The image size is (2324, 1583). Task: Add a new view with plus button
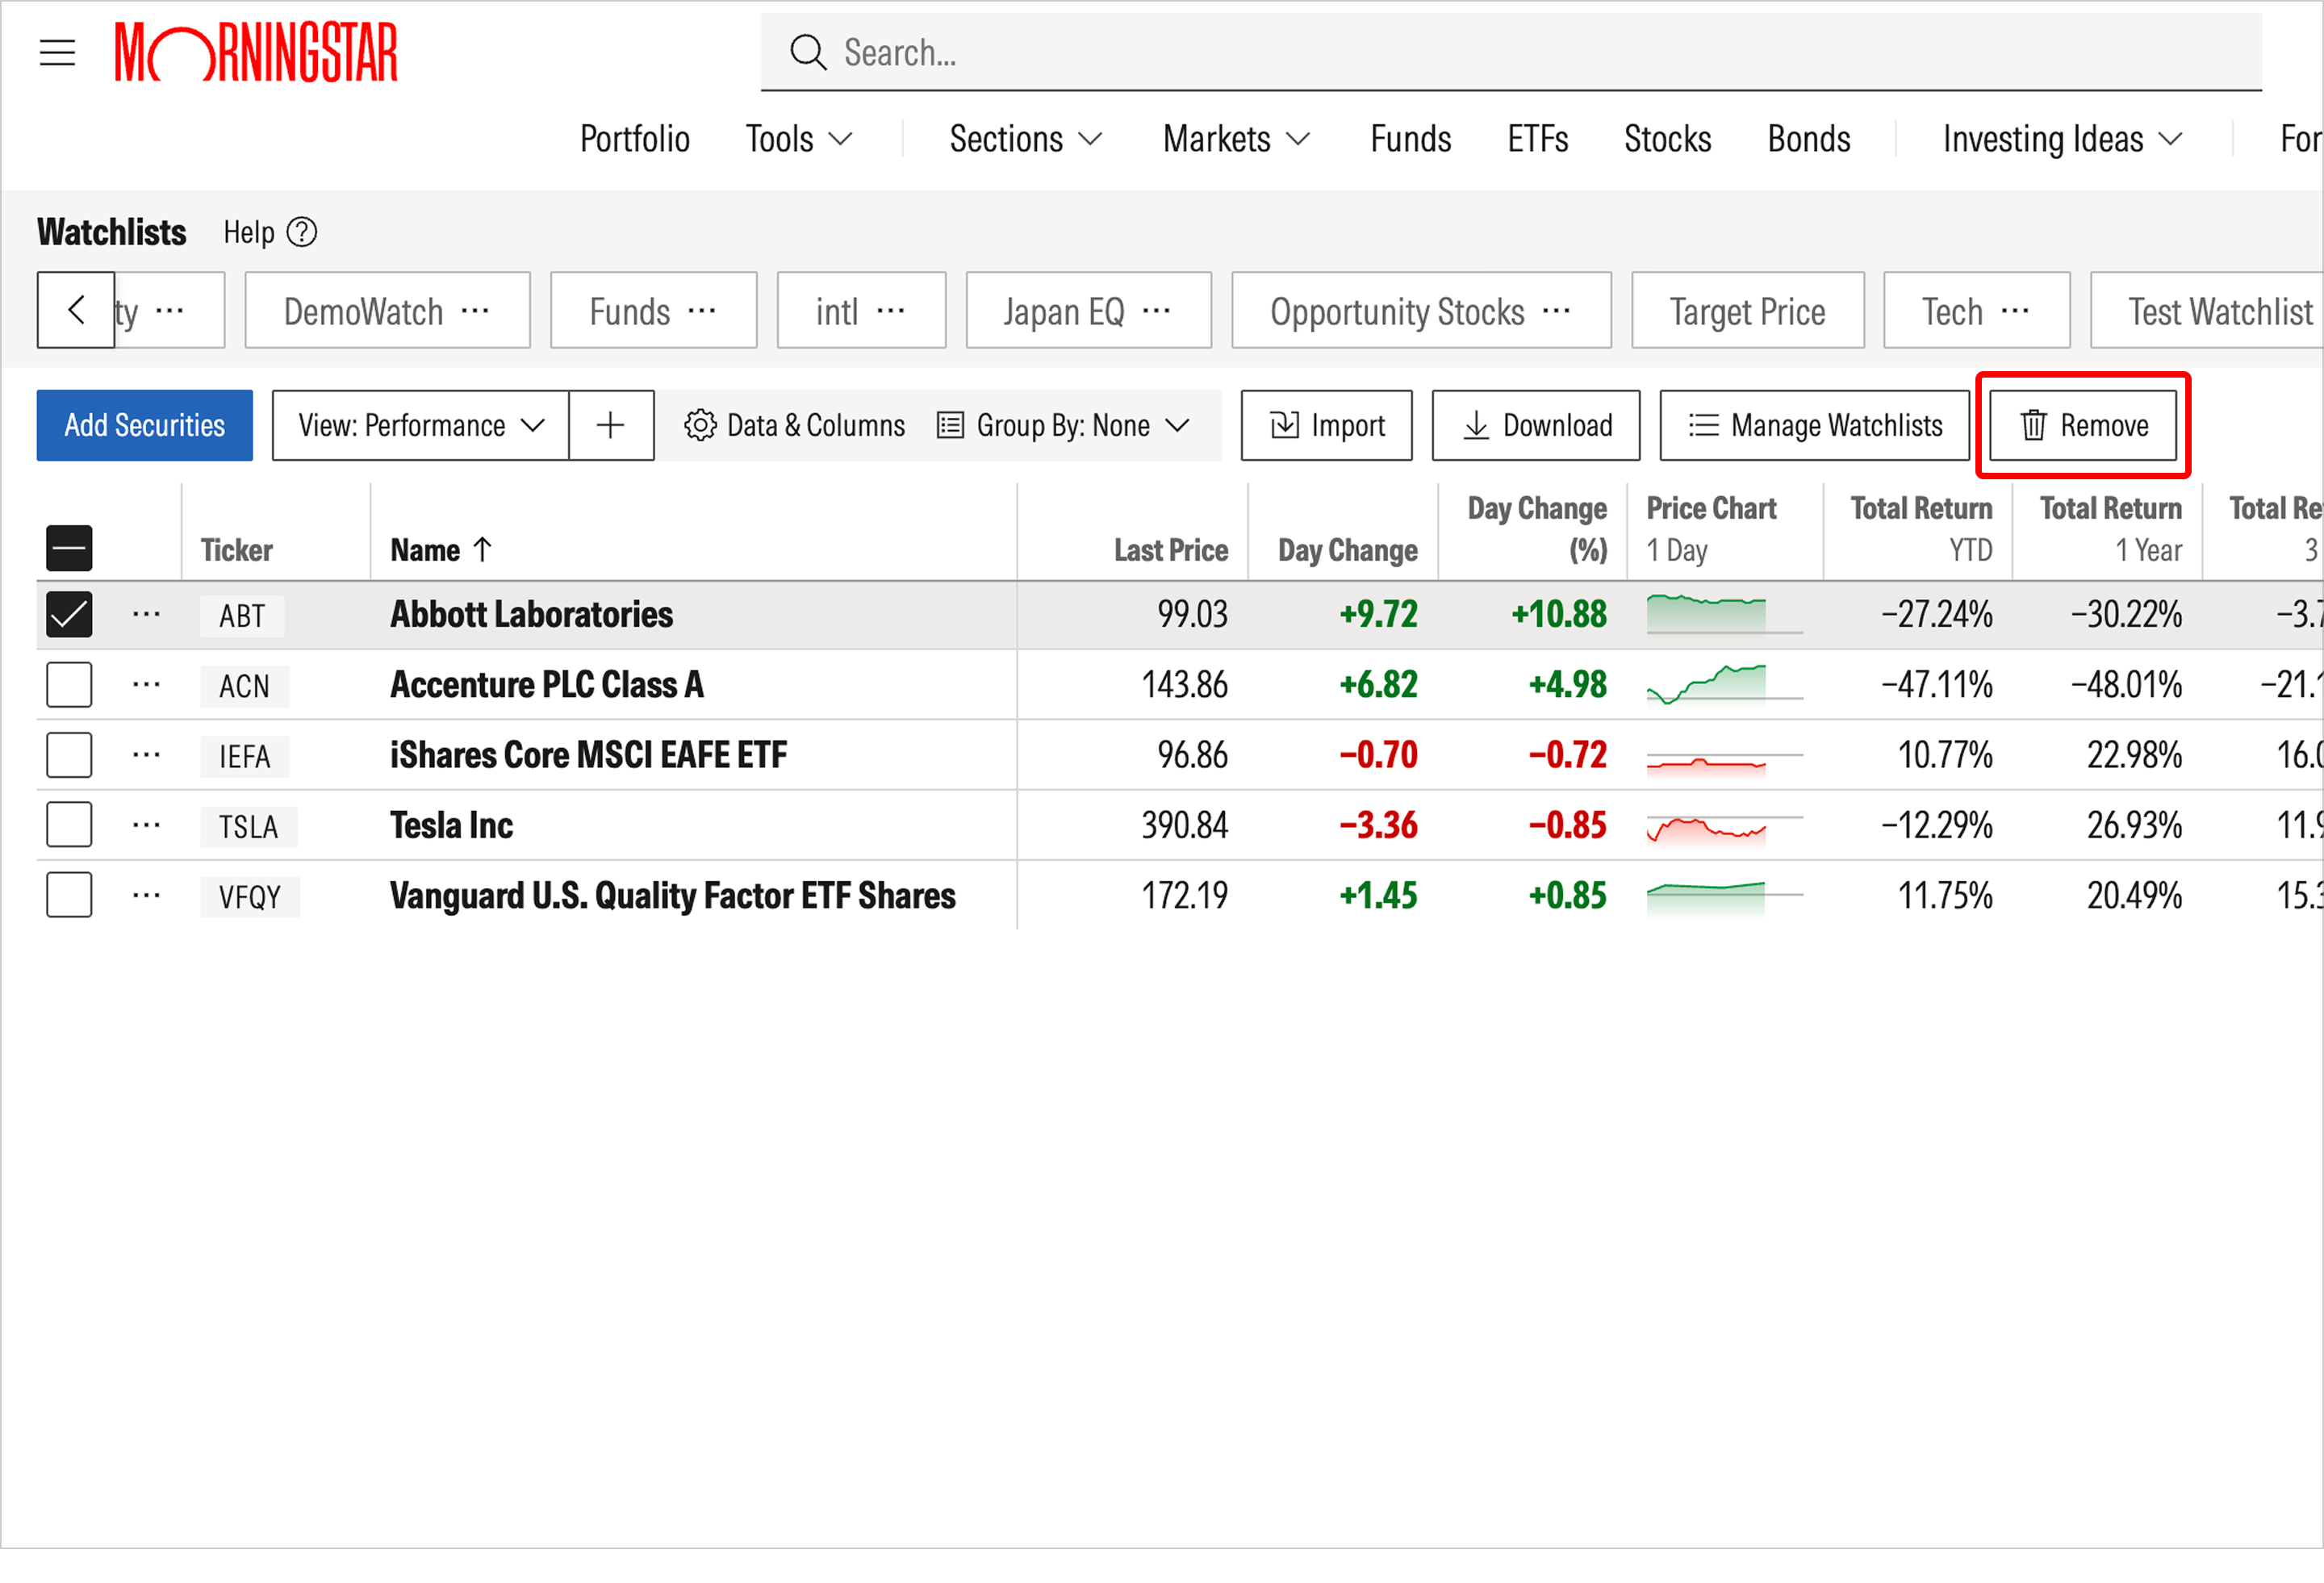(611, 425)
